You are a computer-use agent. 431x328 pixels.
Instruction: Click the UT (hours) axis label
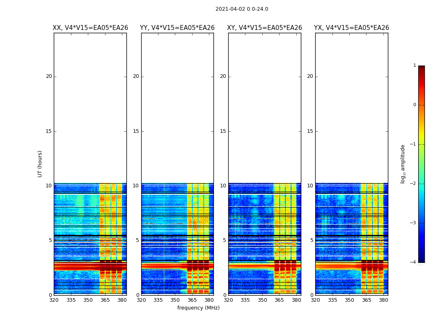click(x=40, y=164)
